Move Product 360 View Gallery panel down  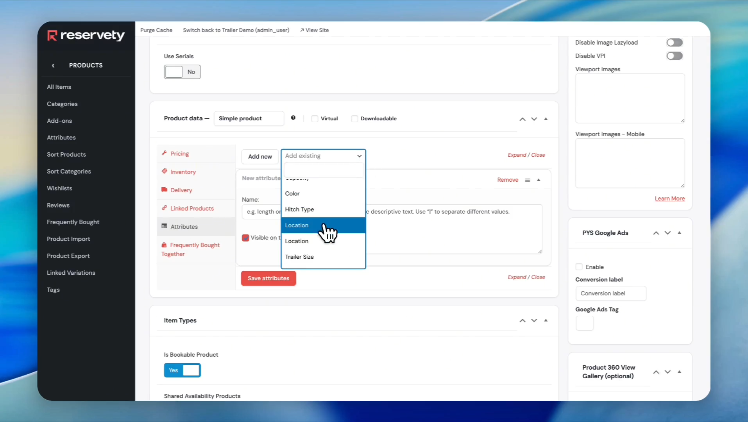point(668,372)
